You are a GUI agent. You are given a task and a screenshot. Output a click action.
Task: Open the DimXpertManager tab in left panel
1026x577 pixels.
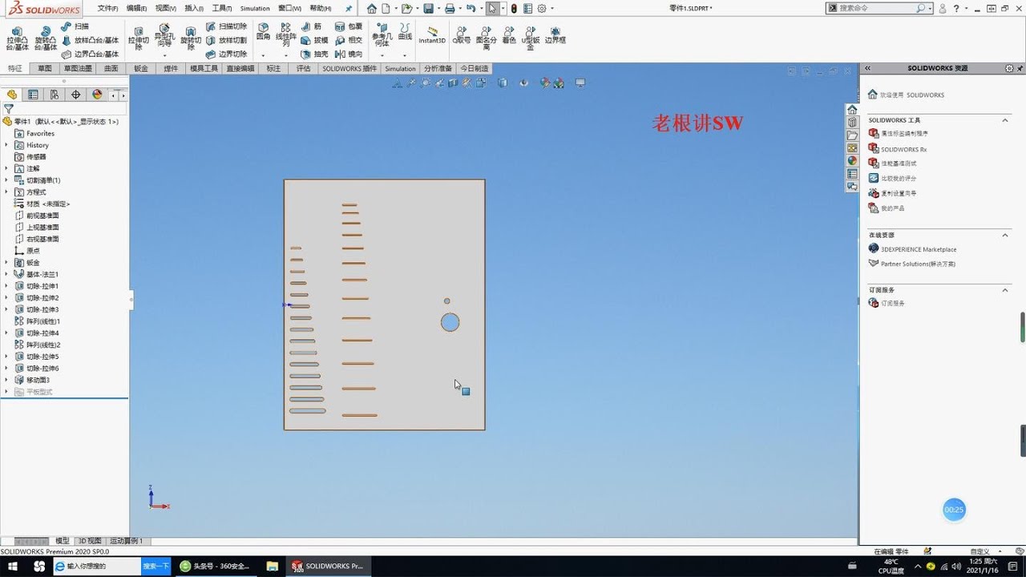(76, 95)
